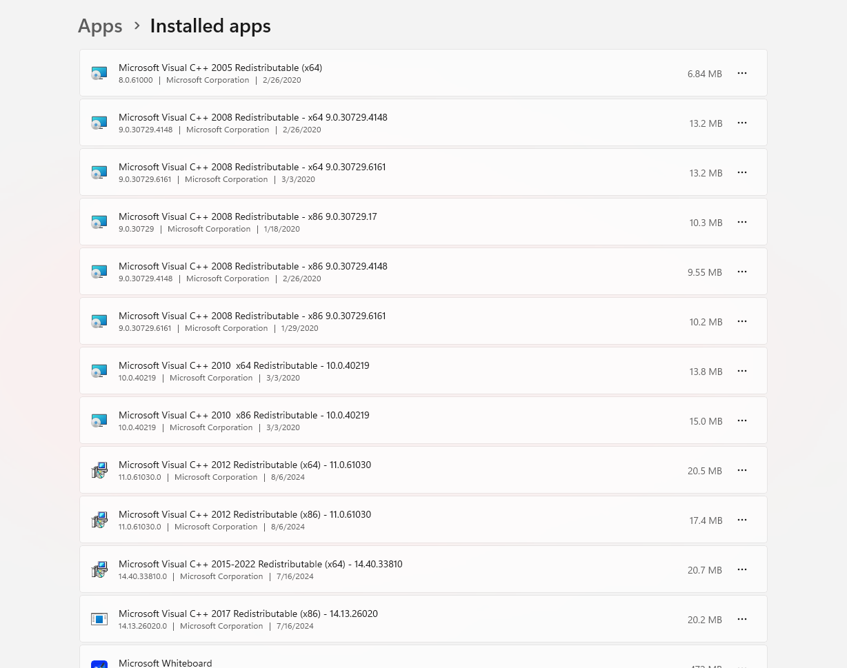Screen dimensions: 847x668
Task: Select Visual C++ 2015-2022 Redistributable (x64) title
Action: [x=260, y=564]
